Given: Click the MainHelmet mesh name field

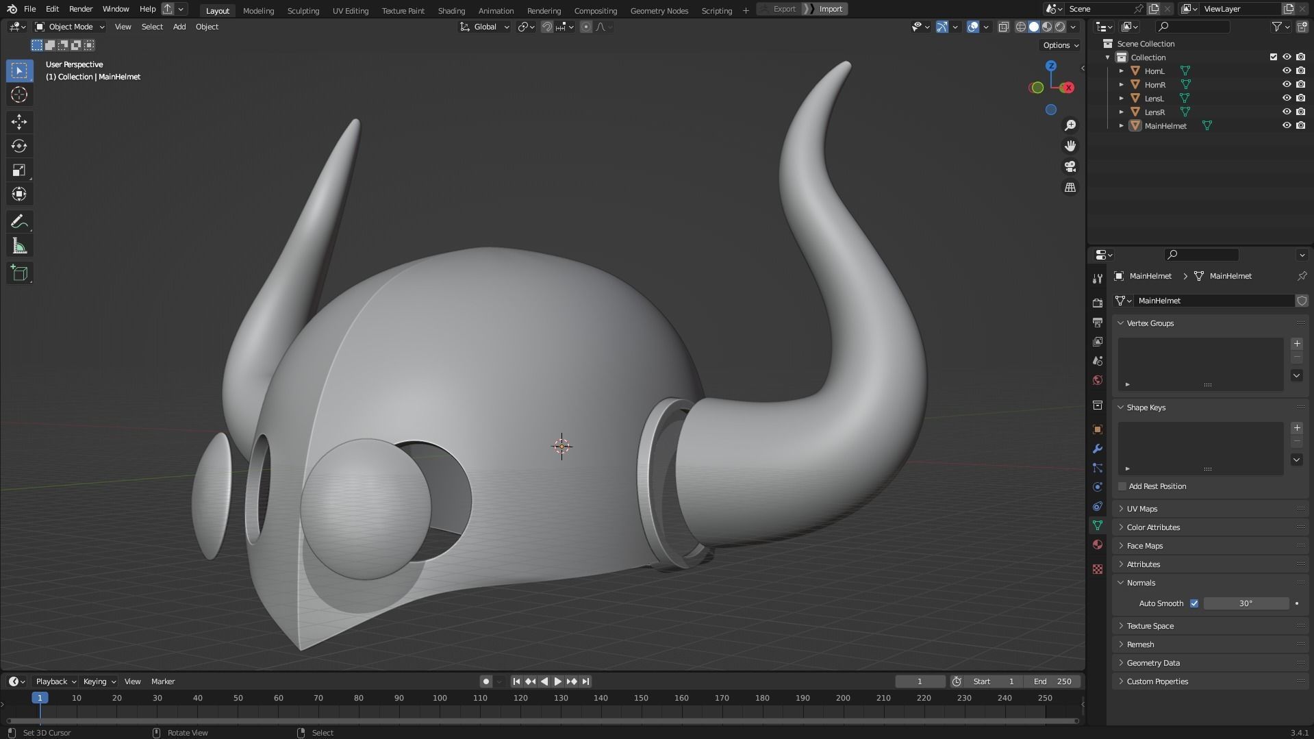Looking at the screenshot, I should point(1214,301).
